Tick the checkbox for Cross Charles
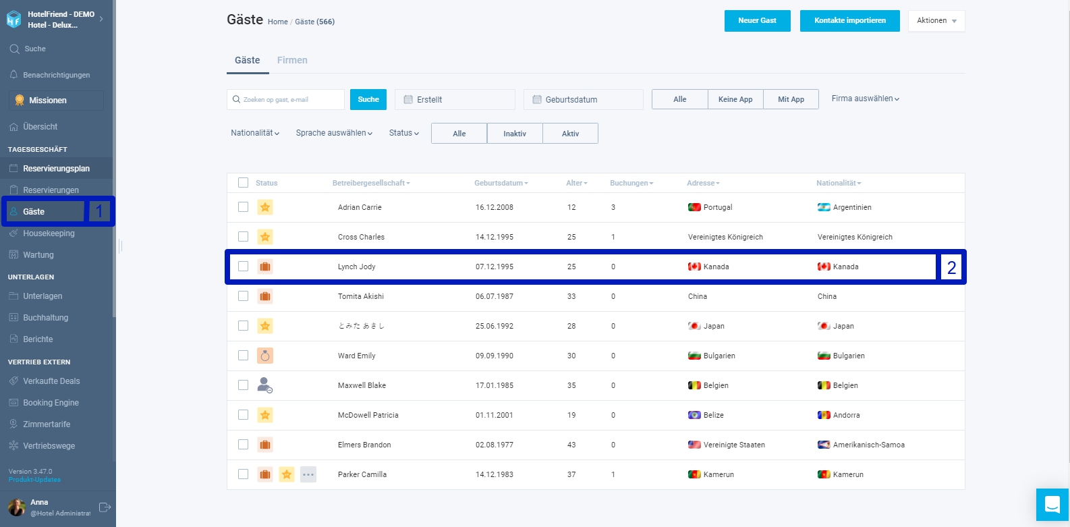This screenshot has height=527, width=1070. [x=244, y=237]
